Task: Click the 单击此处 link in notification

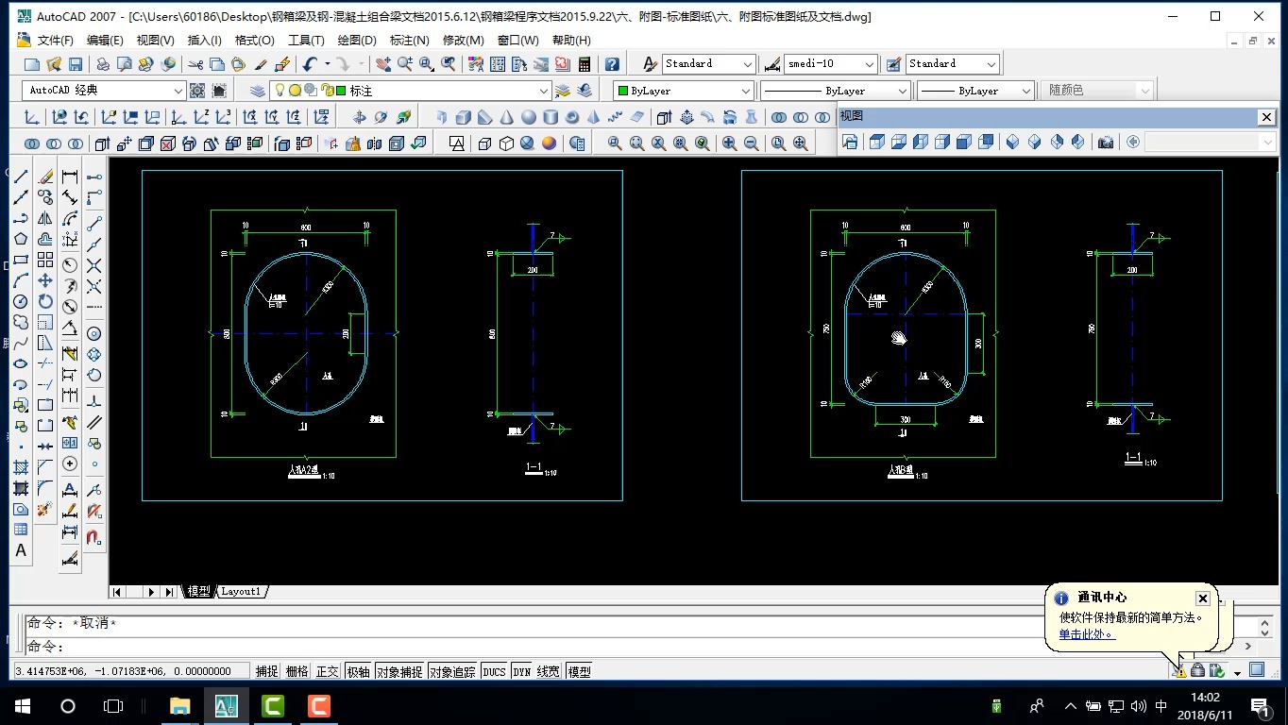Action: coord(1086,634)
